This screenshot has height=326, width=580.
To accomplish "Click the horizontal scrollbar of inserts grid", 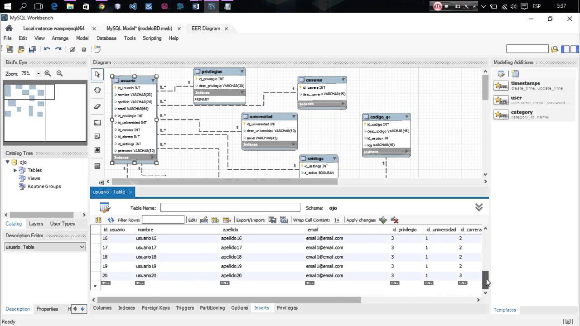I will click(x=229, y=300).
